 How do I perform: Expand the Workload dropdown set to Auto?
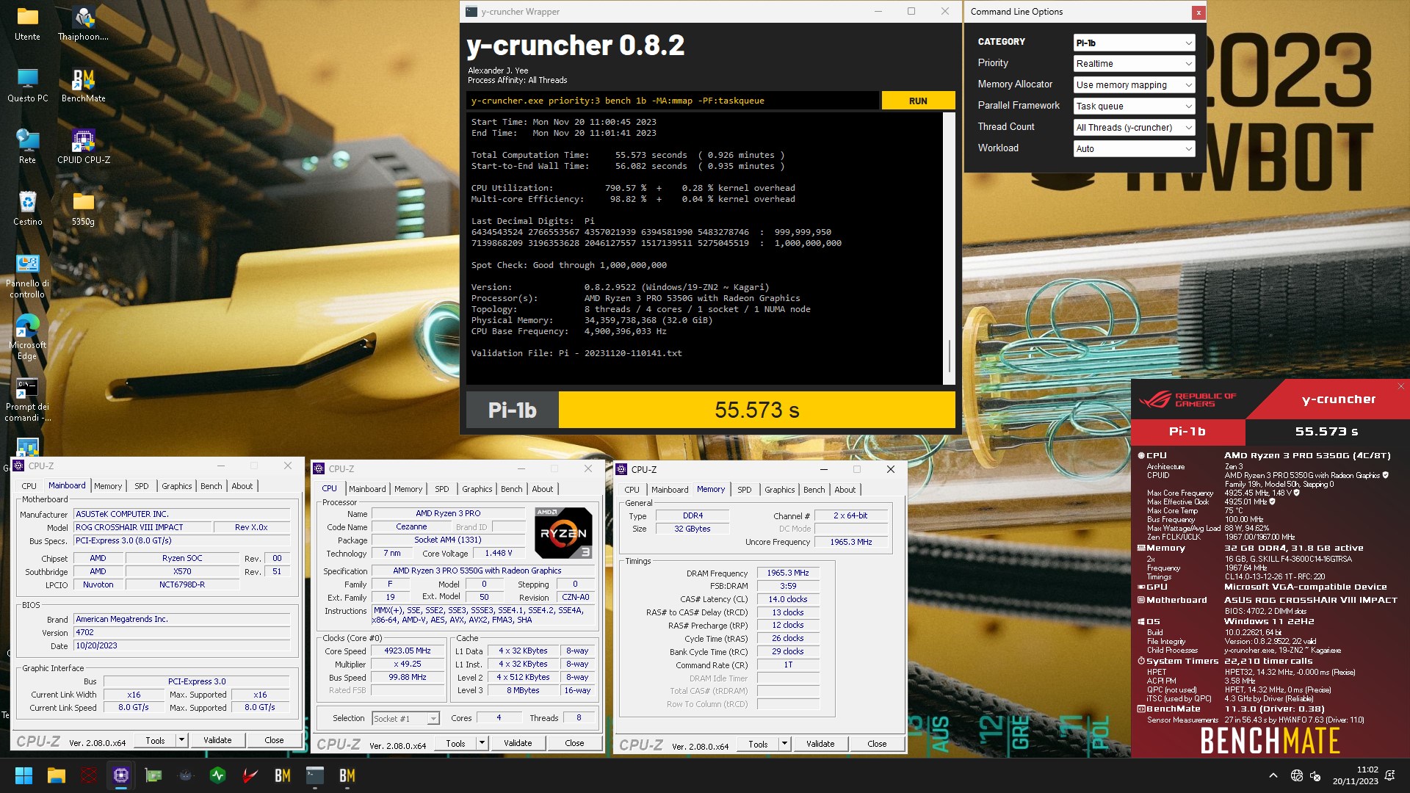(x=1134, y=149)
